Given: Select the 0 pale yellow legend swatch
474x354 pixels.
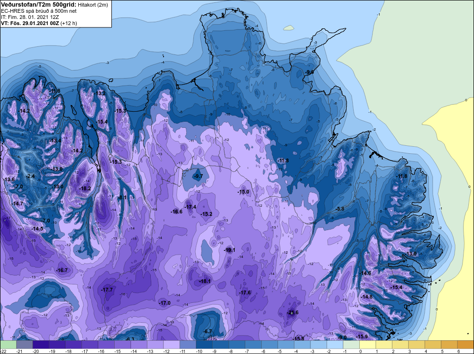Looking at the screenshot, I should coord(368,345).
